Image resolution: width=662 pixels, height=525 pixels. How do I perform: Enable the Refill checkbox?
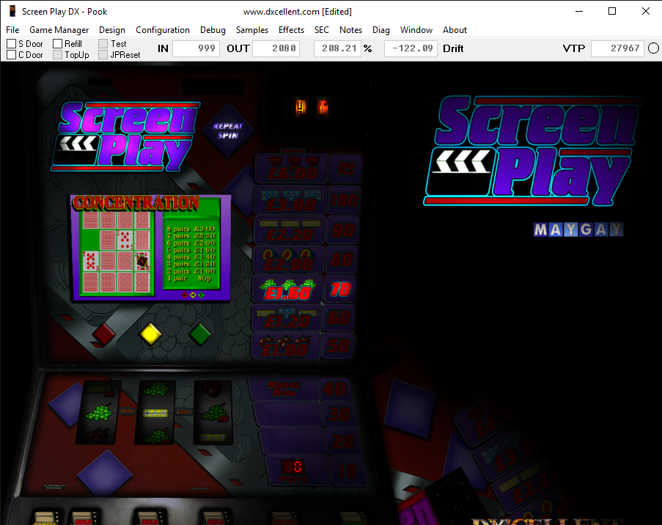click(57, 44)
